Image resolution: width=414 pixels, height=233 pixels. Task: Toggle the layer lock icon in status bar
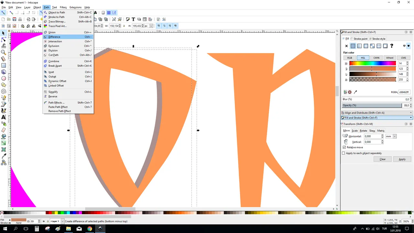[x=48, y=221]
